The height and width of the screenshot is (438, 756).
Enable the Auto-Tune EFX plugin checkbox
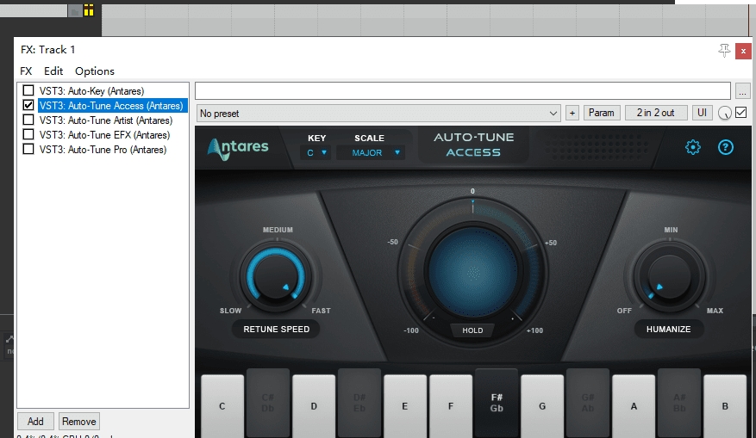[x=28, y=134]
